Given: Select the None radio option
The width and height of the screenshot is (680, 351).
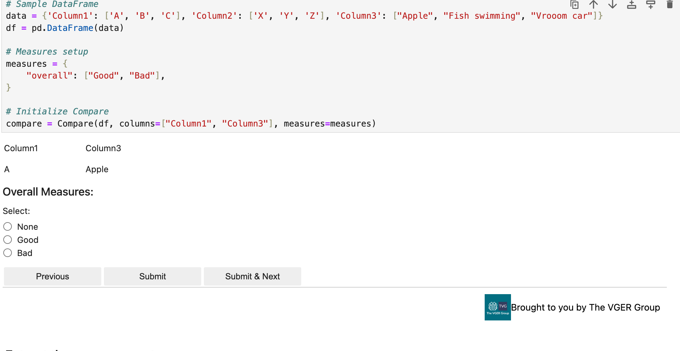Looking at the screenshot, I should coord(8,227).
